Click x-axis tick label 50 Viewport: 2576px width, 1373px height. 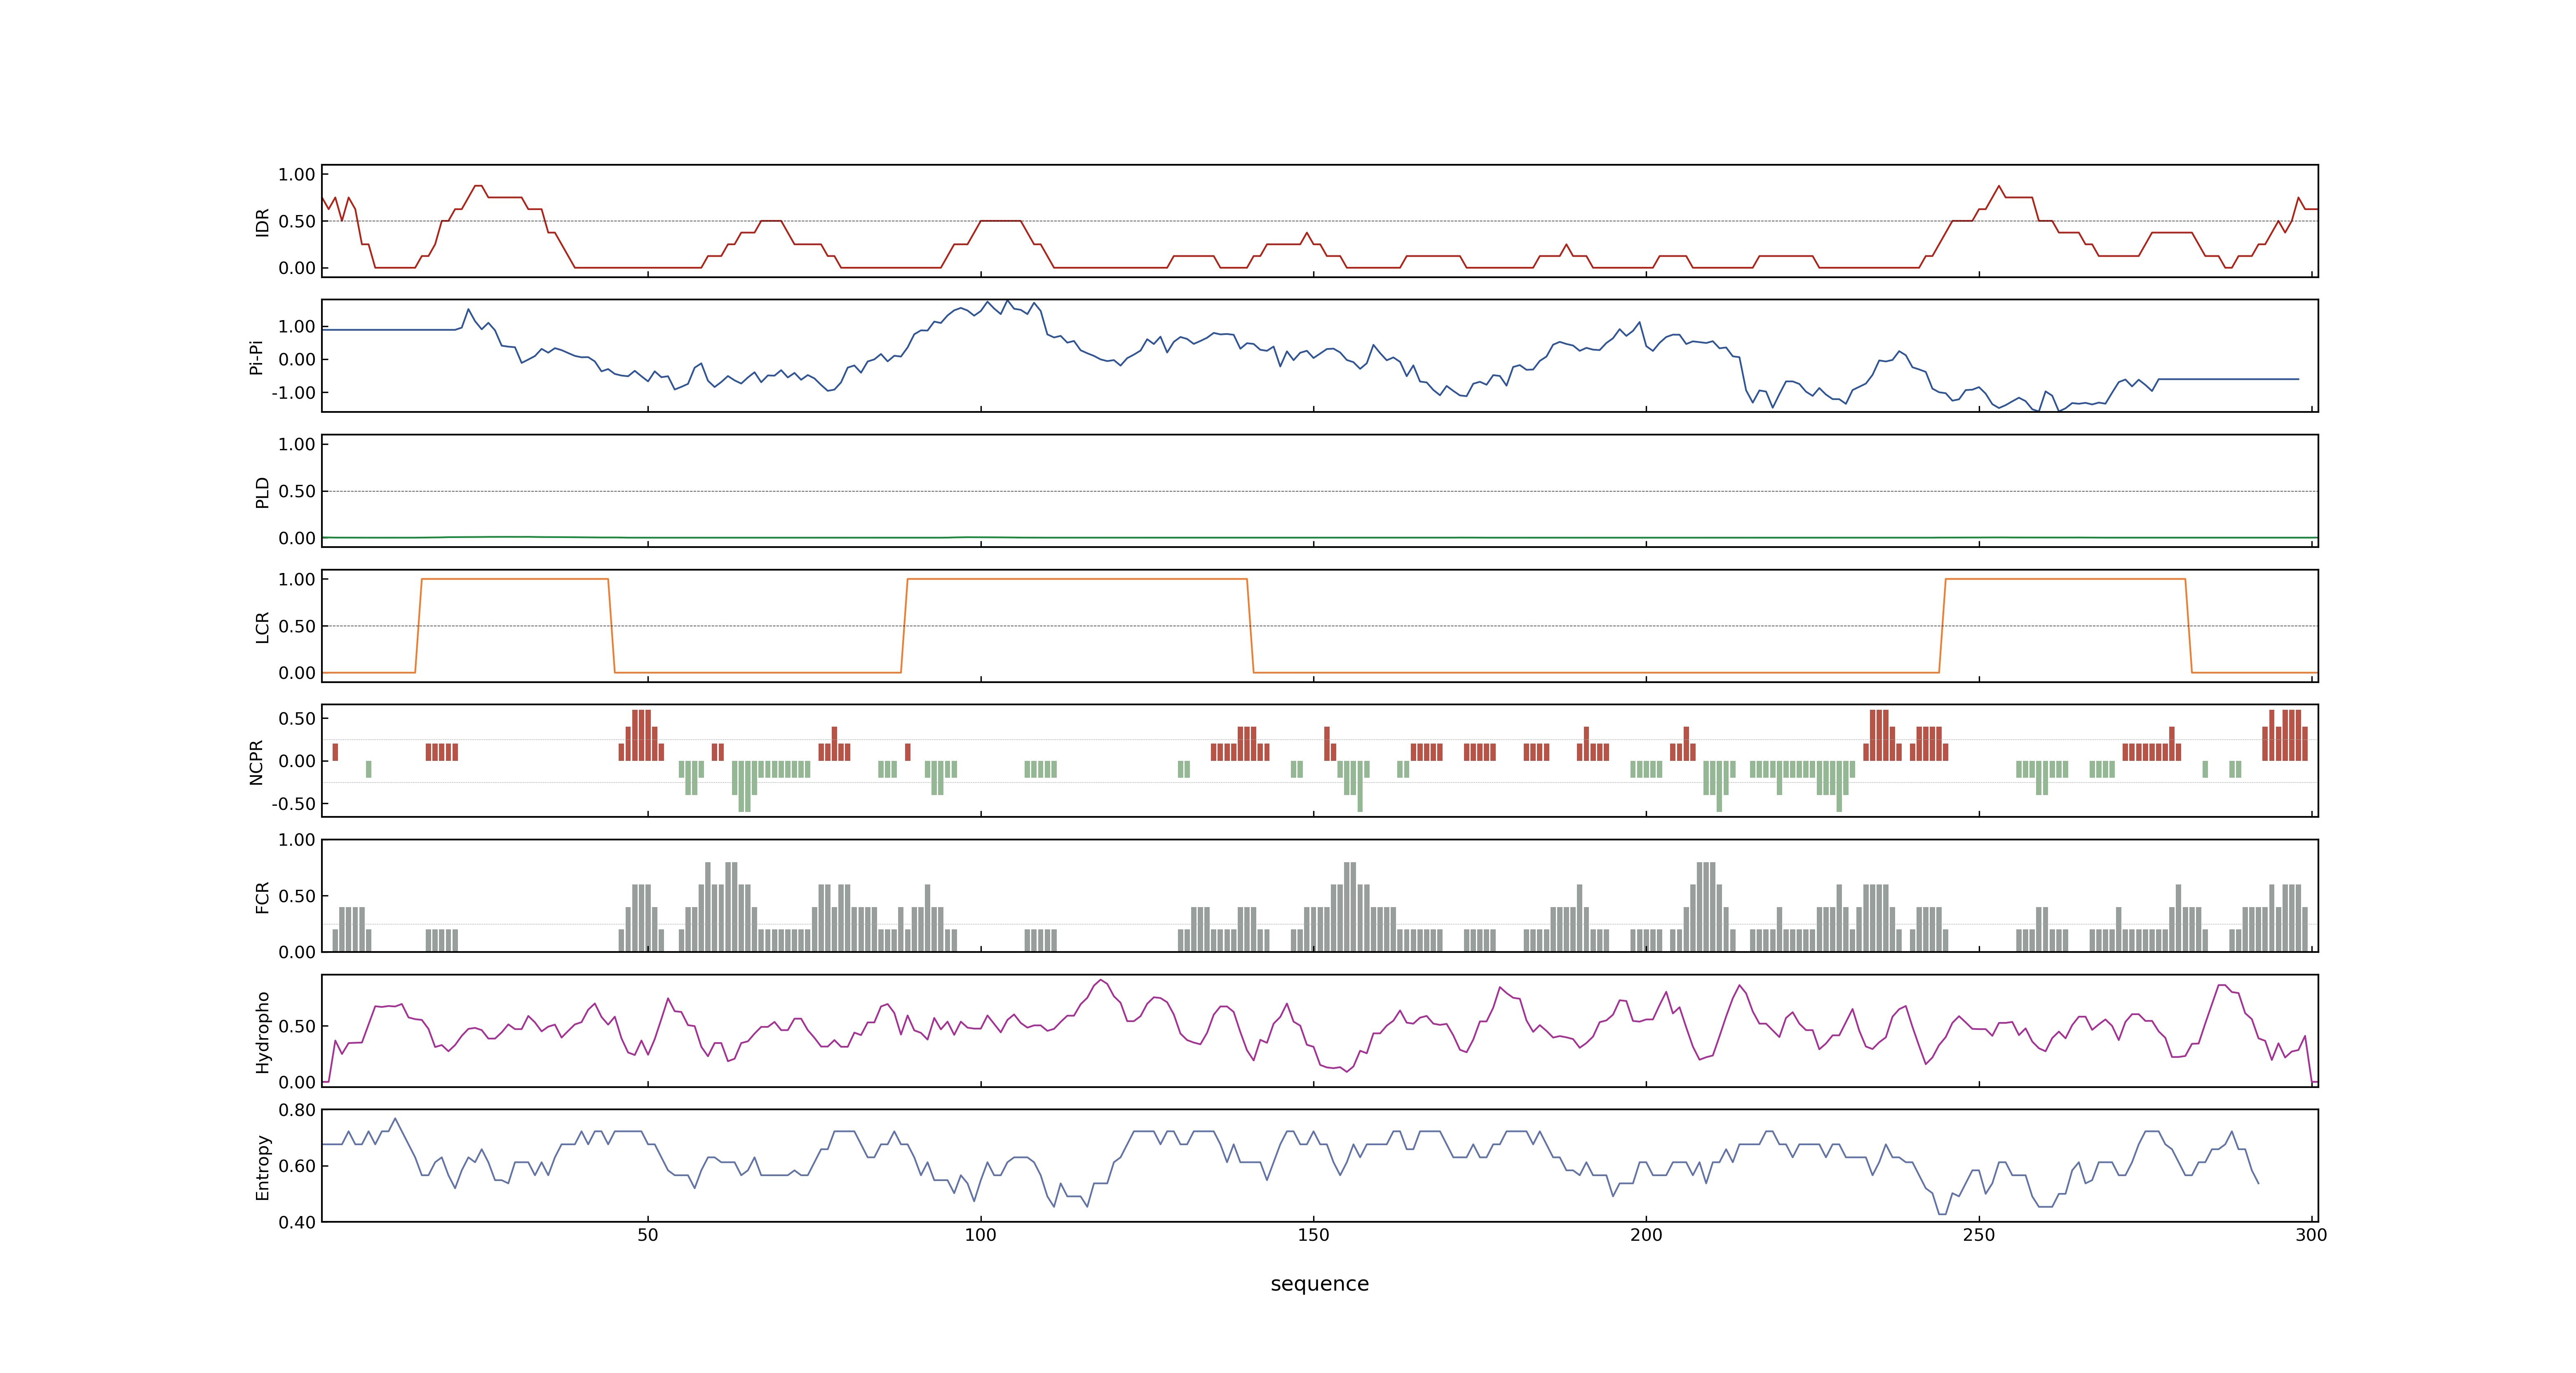[648, 1235]
